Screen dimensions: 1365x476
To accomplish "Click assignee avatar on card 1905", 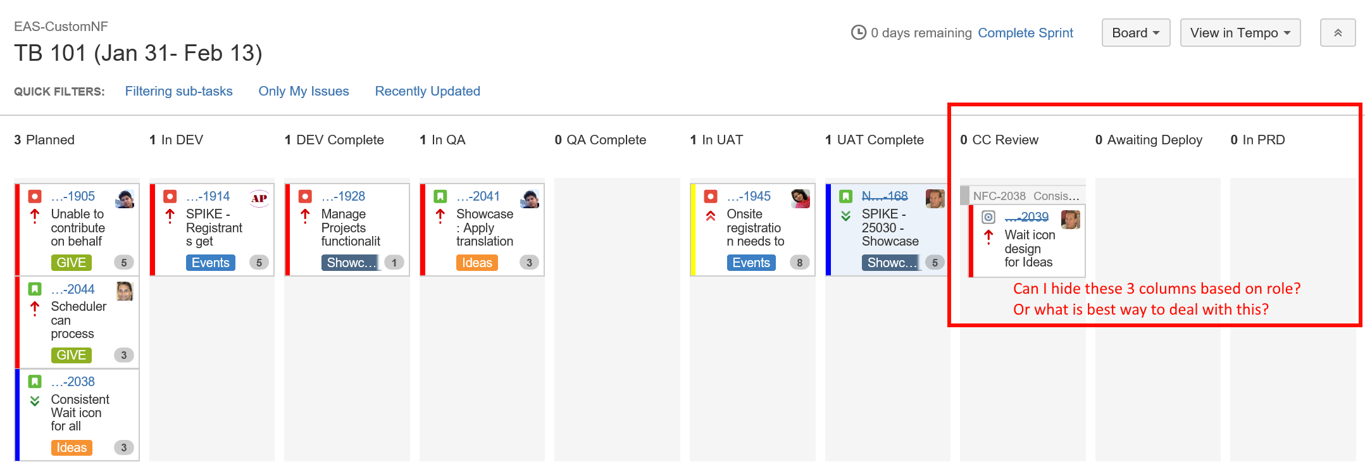I will tap(125, 199).
